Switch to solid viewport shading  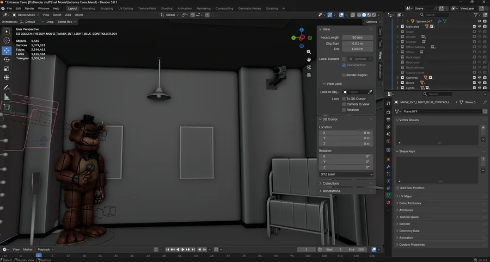click(364, 15)
